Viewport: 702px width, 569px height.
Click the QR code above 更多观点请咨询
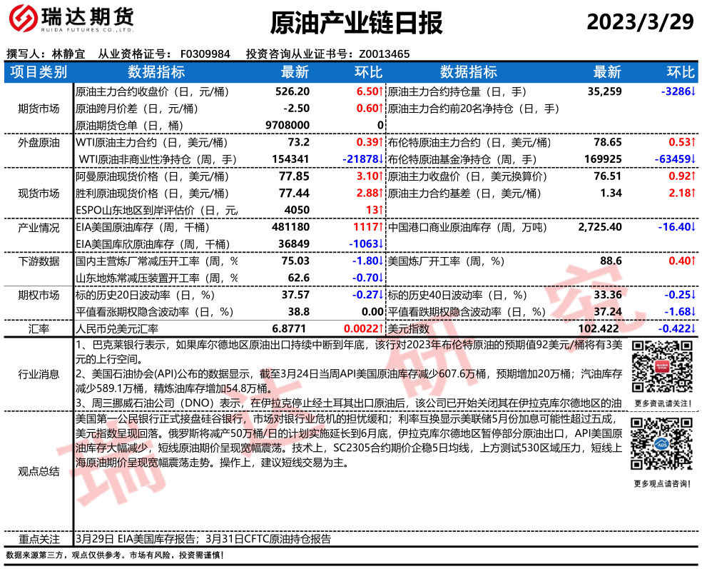661,447
